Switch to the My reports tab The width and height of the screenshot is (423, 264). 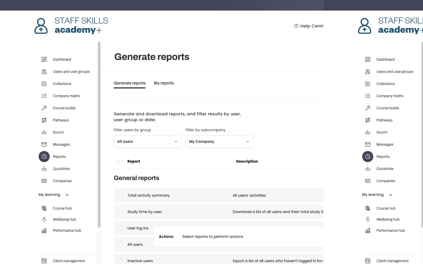click(164, 83)
